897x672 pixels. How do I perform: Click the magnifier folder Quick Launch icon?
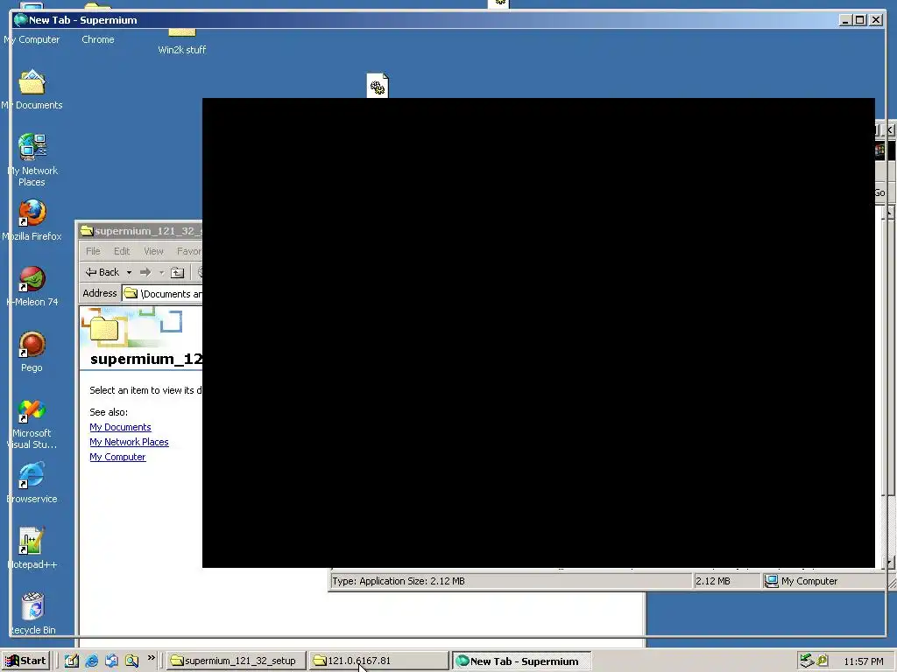[x=131, y=661]
